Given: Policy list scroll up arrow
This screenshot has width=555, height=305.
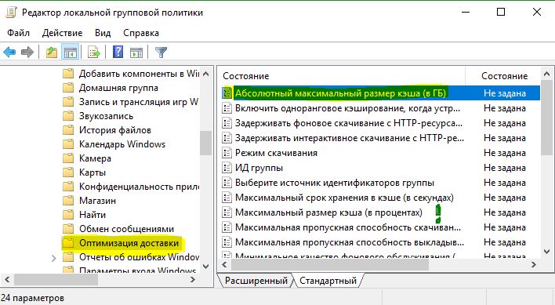Looking at the screenshot, I should click(546, 74).
